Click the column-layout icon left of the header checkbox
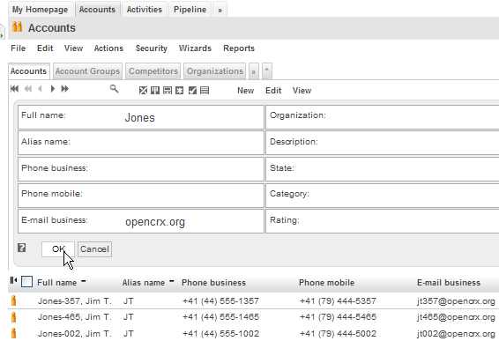499x341 pixels. [13, 280]
